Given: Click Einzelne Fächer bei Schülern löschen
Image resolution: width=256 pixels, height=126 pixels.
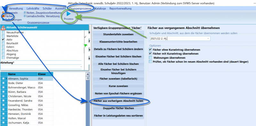Looking at the screenshot, I should coord(118,56).
